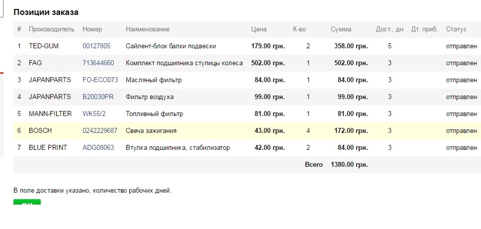The height and width of the screenshot is (229, 481).
Task: Click the Дост., дн column header
Action: pyautogui.click(x=390, y=29)
